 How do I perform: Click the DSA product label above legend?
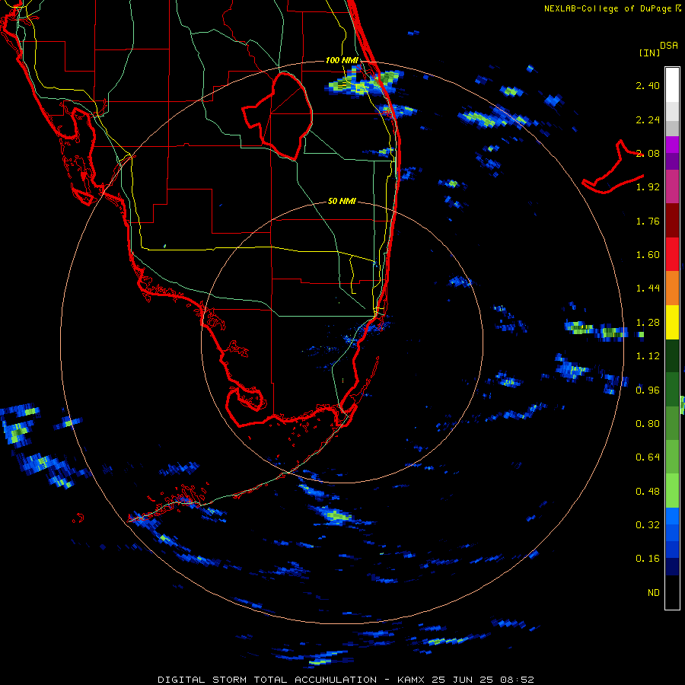669,45
